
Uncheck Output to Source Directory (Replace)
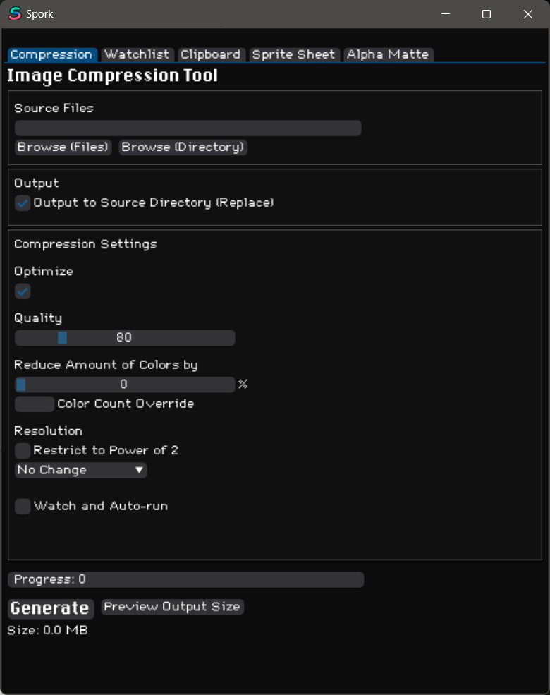pyautogui.click(x=23, y=203)
